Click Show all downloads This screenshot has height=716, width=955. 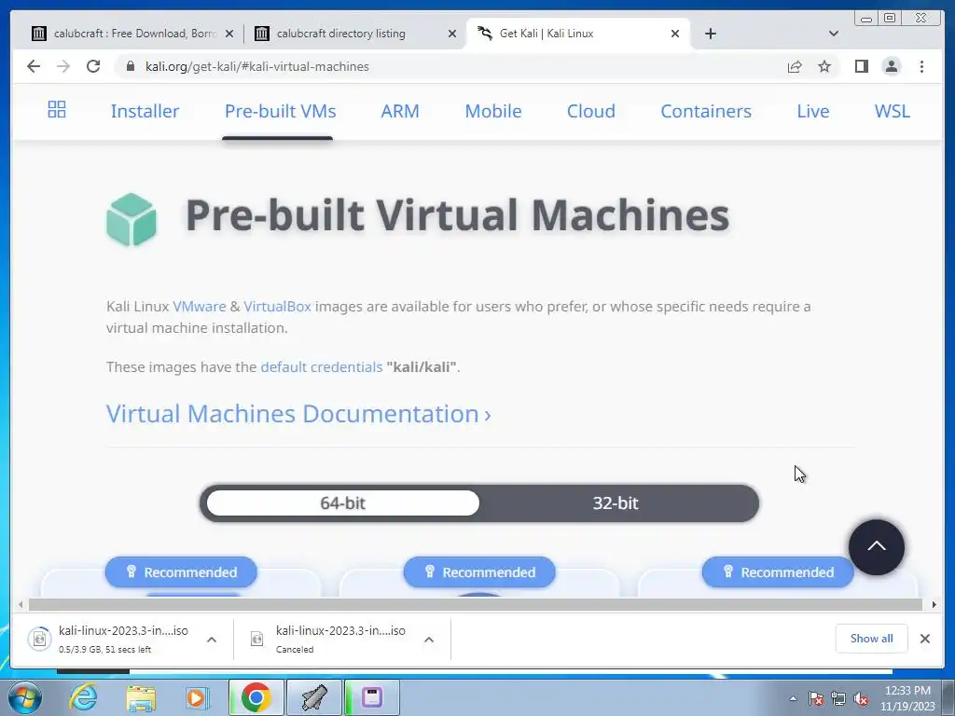pos(872,638)
